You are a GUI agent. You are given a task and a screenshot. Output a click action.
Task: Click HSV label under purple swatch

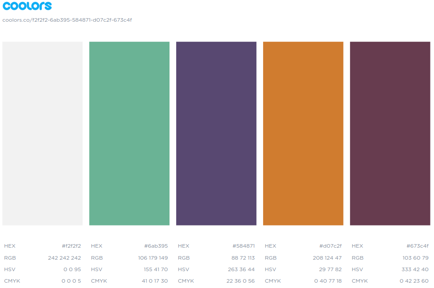[184, 269]
